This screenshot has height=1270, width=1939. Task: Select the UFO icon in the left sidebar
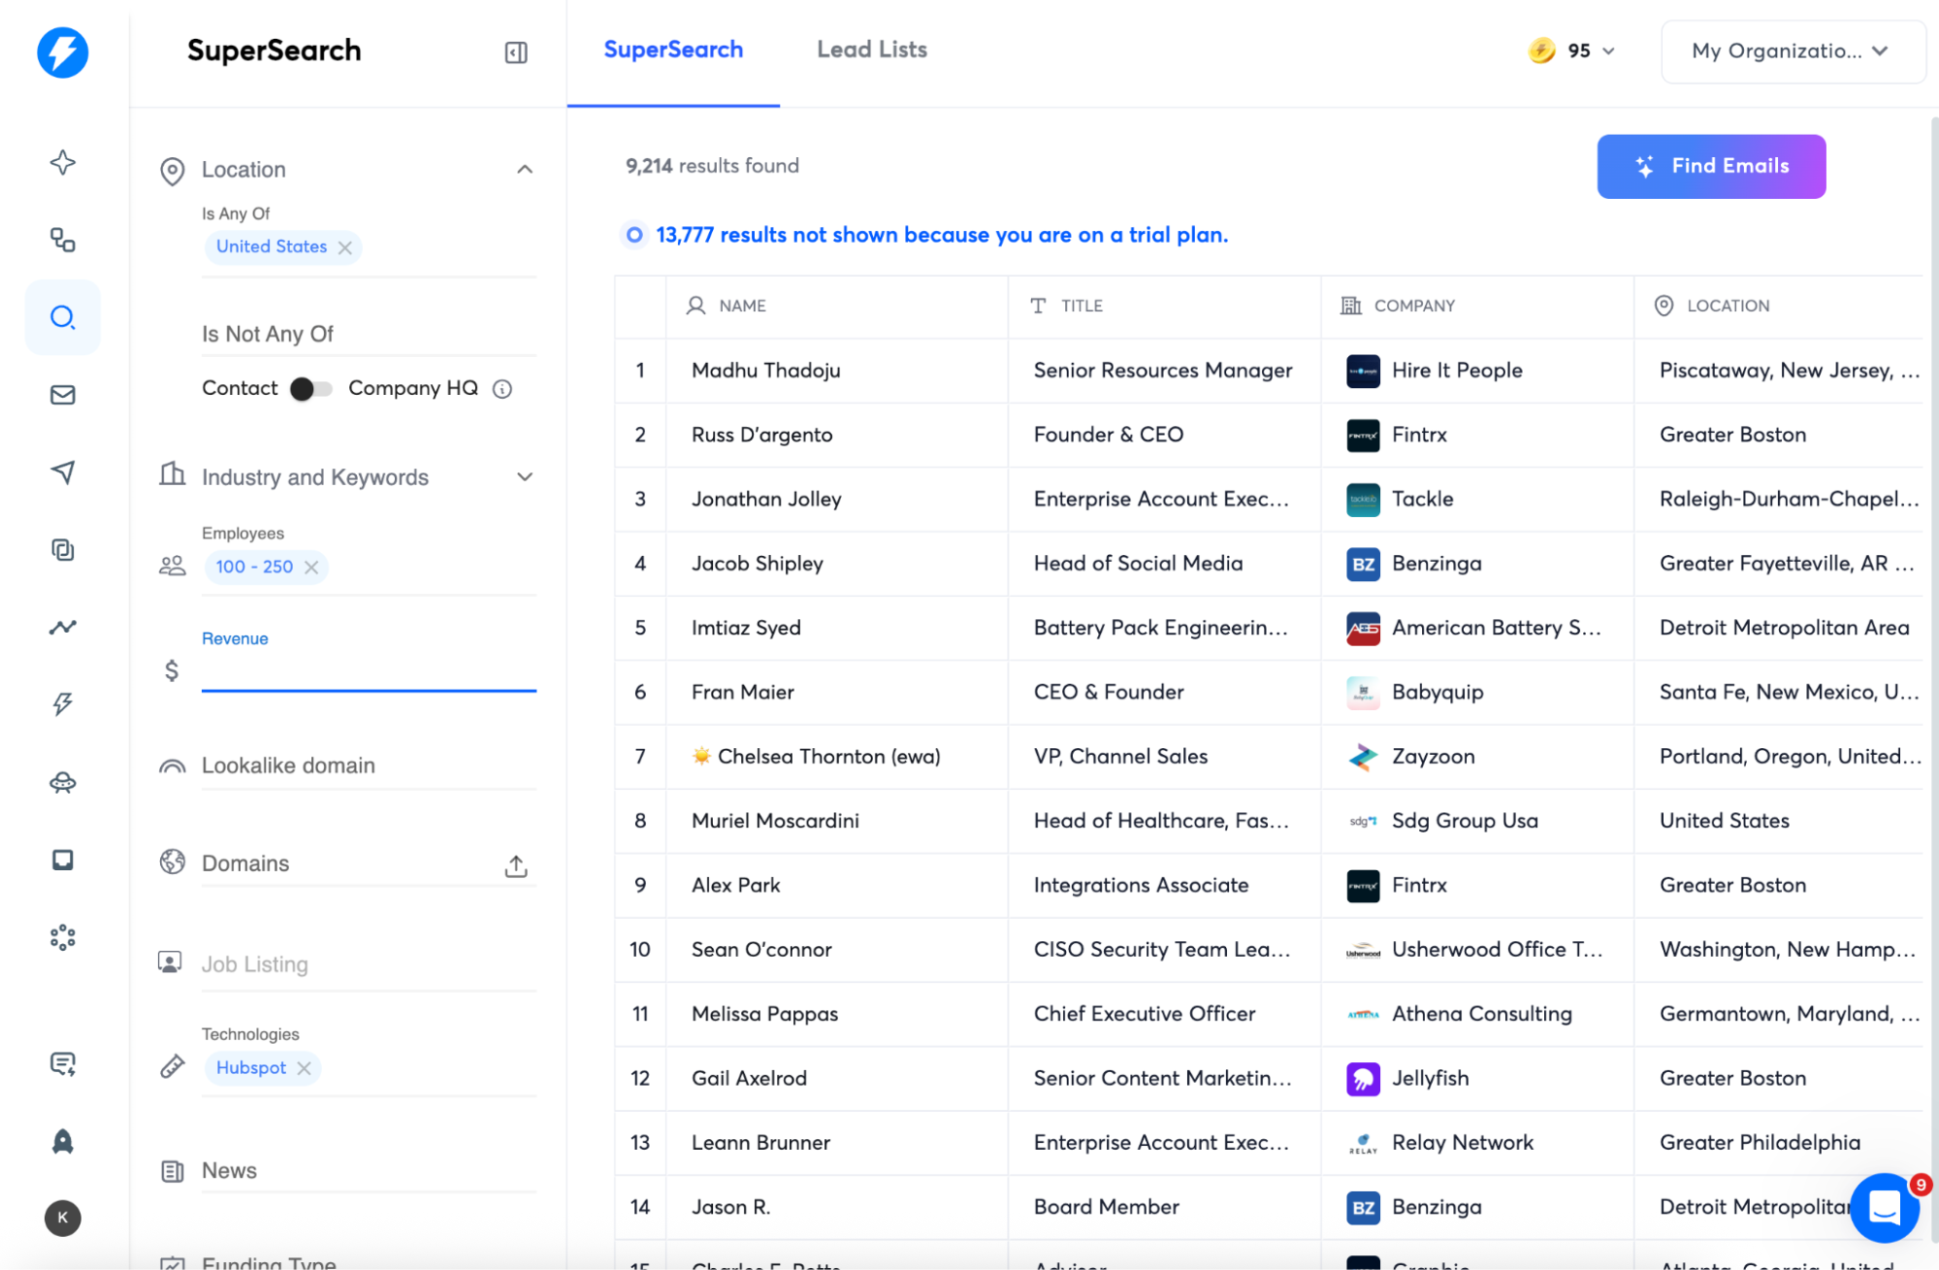click(x=62, y=782)
